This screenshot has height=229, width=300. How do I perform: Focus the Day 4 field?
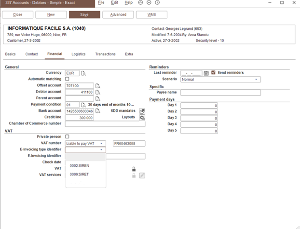tap(199, 125)
